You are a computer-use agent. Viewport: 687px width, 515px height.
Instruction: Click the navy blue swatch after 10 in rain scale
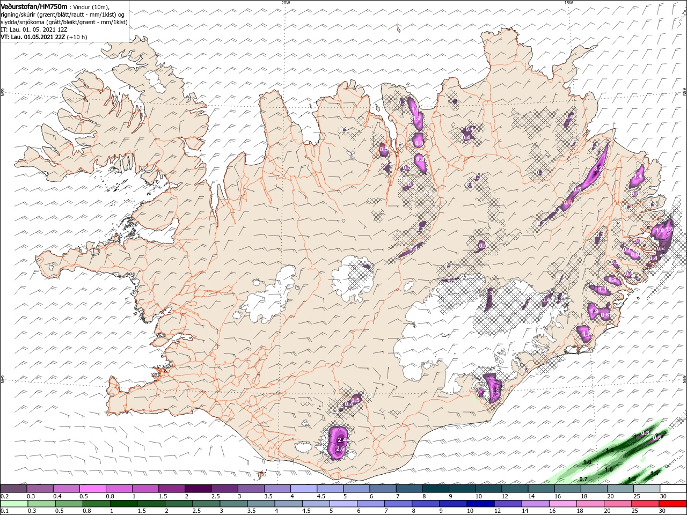[x=479, y=504]
